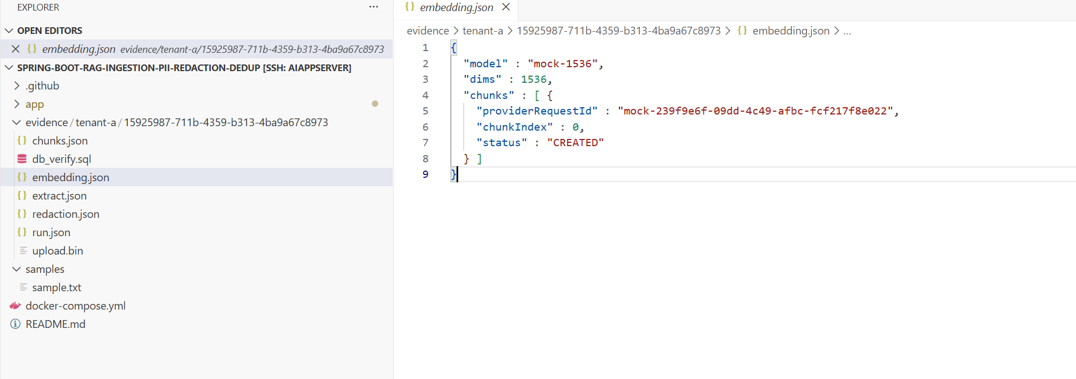Image resolution: width=1076 pixels, height=379 pixels.
Task: Open the Explorer more actions ellipsis
Action: (374, 7)
